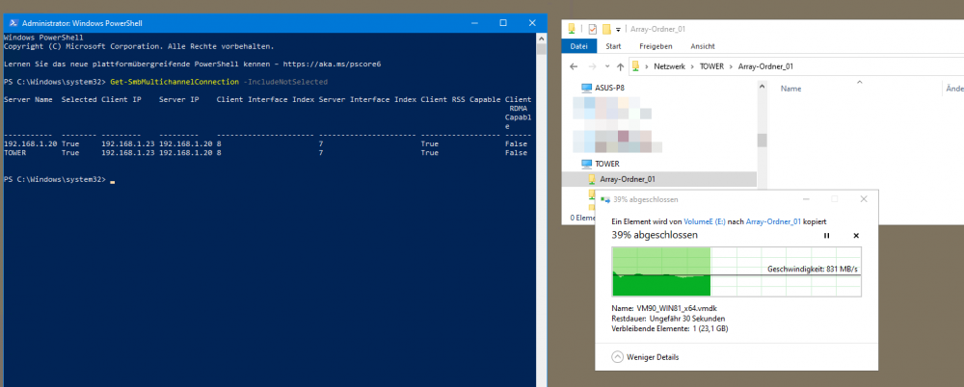Click the ASUS-P8 computer icon
Screen dimensions: 964x387
(x=586, y=88)
